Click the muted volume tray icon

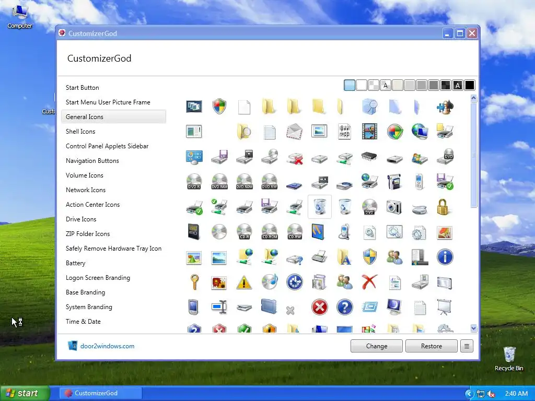click(x=491, y=394)
